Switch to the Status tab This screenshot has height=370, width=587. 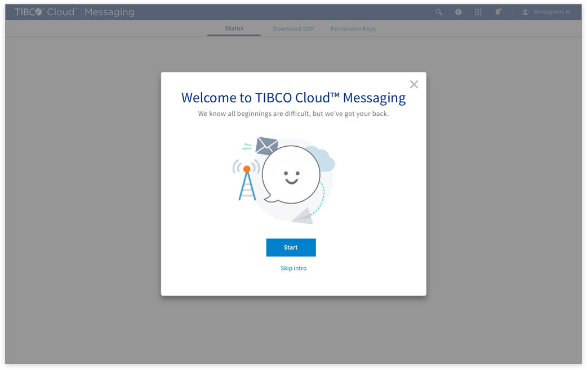(234, 29)
